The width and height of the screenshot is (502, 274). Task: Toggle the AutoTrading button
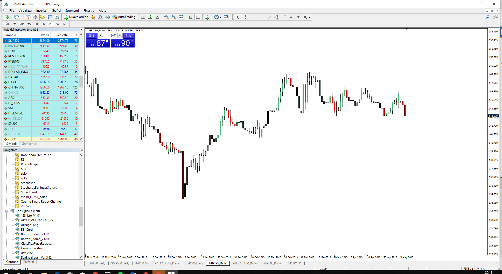point(124,17)
